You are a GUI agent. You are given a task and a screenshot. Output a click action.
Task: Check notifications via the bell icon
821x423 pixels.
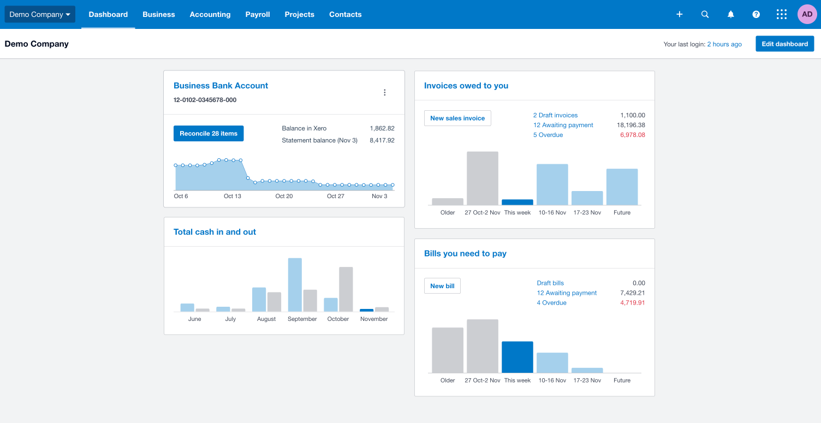(730, 14)
